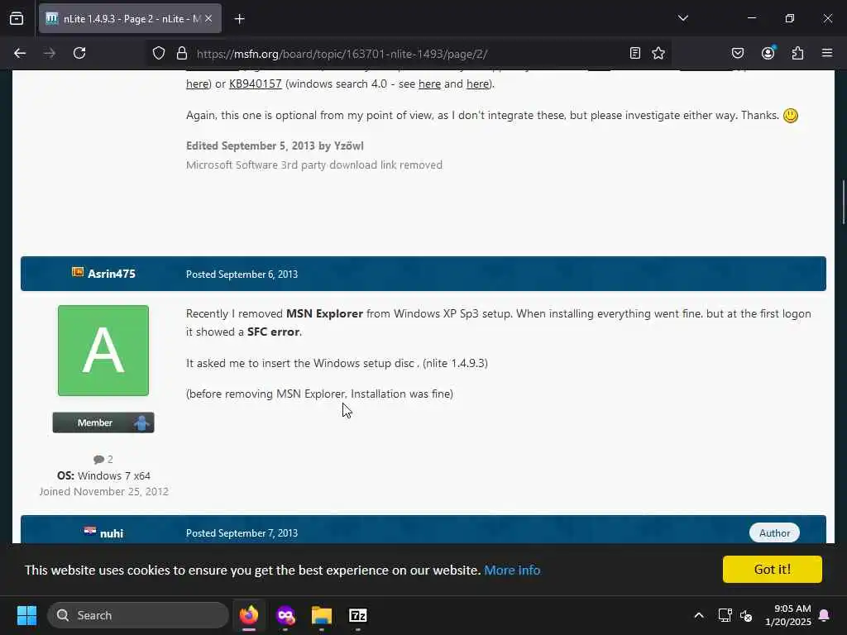847x635 pixels.
Task: Dismiss cookies with 'Got it!' button
Action: 772,569
